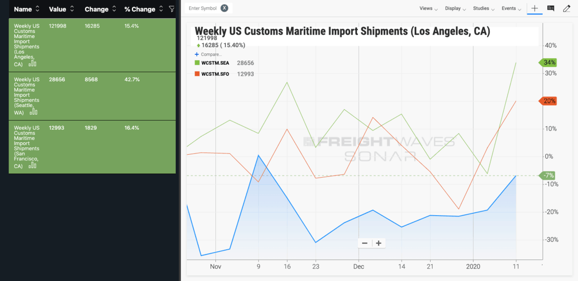Select the pencil drawing tool

[567, 9]
